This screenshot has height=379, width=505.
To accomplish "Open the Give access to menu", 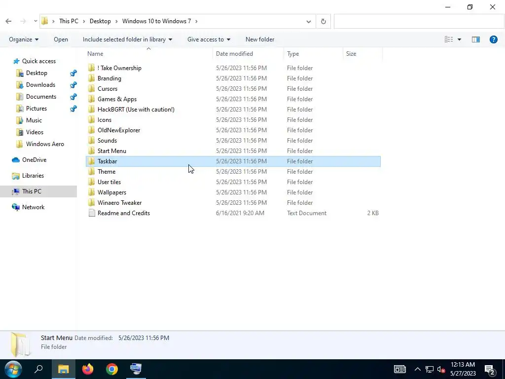I will pos(209,39).
